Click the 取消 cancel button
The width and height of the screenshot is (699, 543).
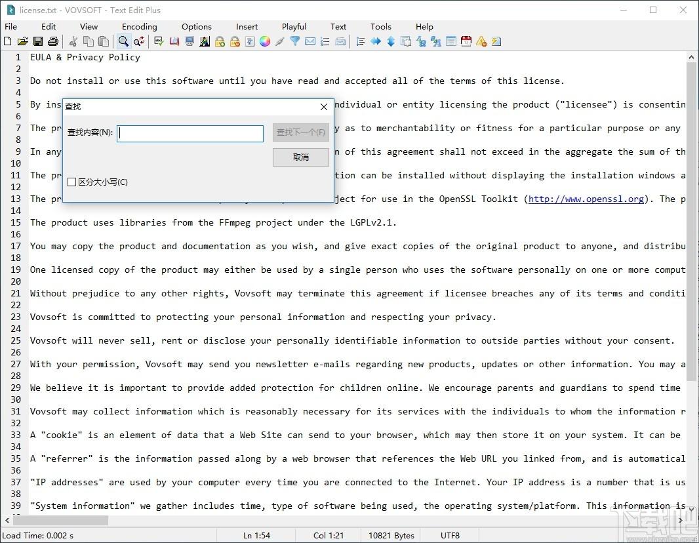(301, 157)
